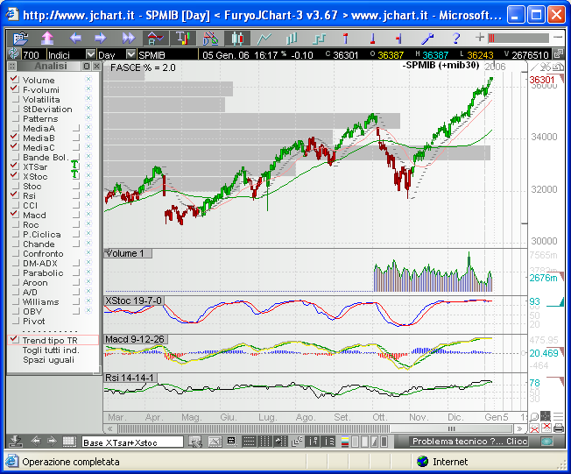Enable the Volatilita indicator checkbox
Image resolution: width=571 pixels, height=474 pixels.
(x=14, y=100)
